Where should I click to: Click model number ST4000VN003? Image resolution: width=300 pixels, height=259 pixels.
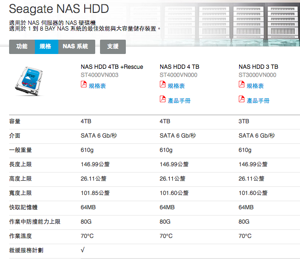[100, 75]
